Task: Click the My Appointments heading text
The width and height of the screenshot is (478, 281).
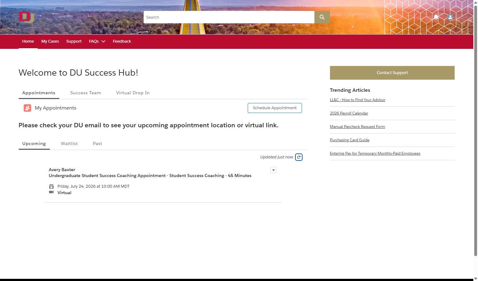Action: 55,108
